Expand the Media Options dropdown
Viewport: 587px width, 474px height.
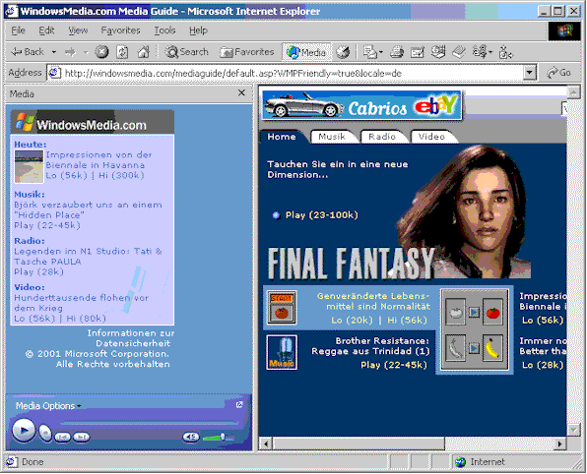(48, 405)
